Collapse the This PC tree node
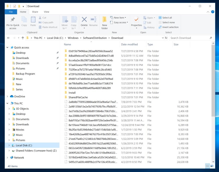The image size is (219, 172). click(x=8, y=103)
